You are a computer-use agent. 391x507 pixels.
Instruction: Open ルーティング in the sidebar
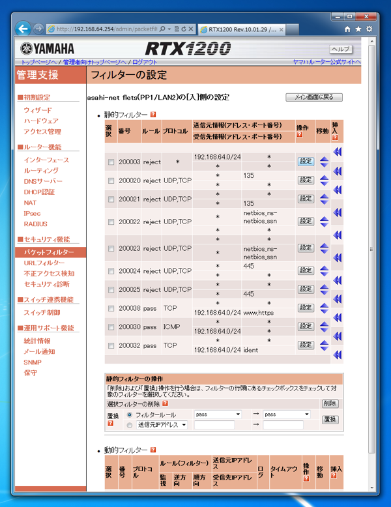[x=41, y=170]
